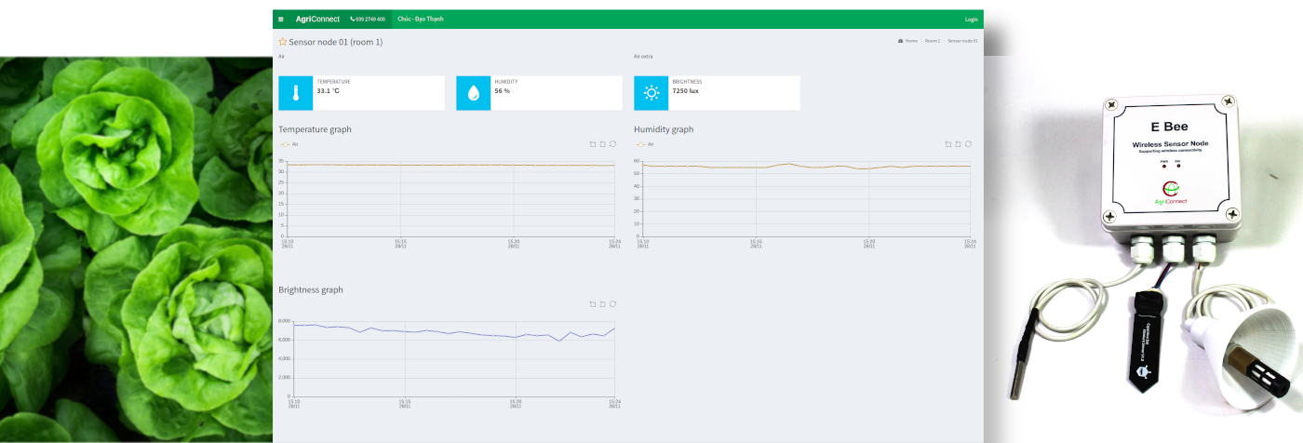Click the Sensor node 01 (room 1) title
This screenshot has height=443, width=1303.
click(336, 42)
